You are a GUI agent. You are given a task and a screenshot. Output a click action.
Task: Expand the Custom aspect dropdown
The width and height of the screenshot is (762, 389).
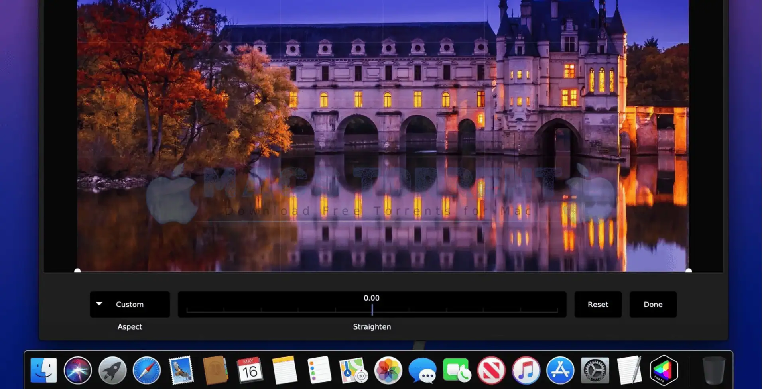pyautogui.click(x=130, y=305)
